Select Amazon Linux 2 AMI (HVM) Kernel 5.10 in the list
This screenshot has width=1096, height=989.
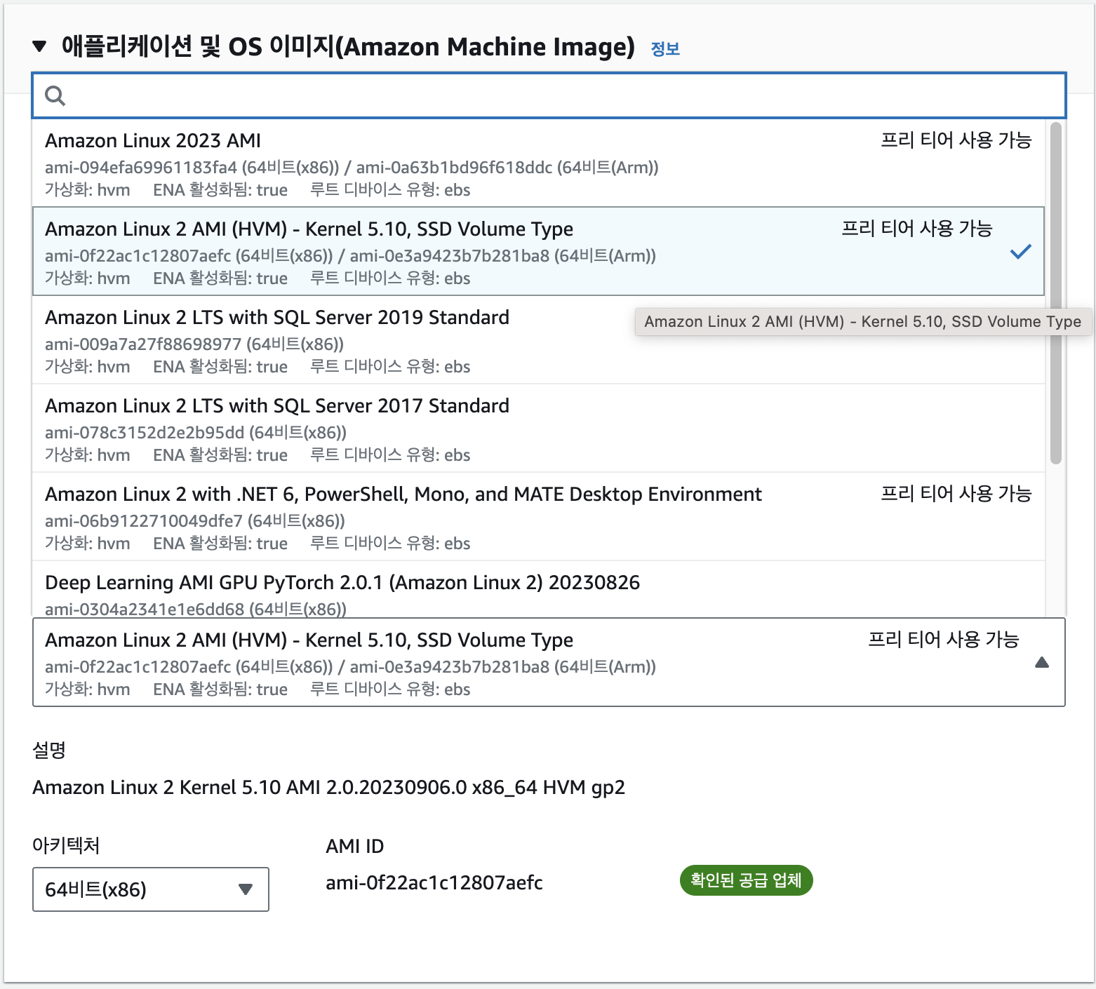(x=538, y=251)
